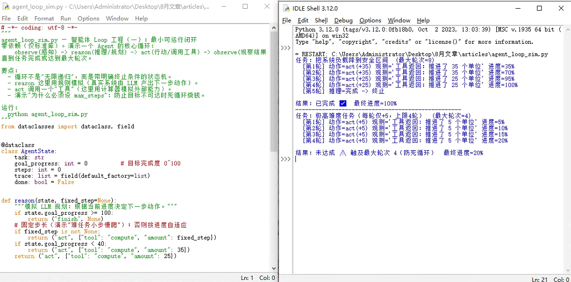Click the 'steps: int = 0' line
Image resolution: width=571 pixels, height=282 pixels.
38,170
